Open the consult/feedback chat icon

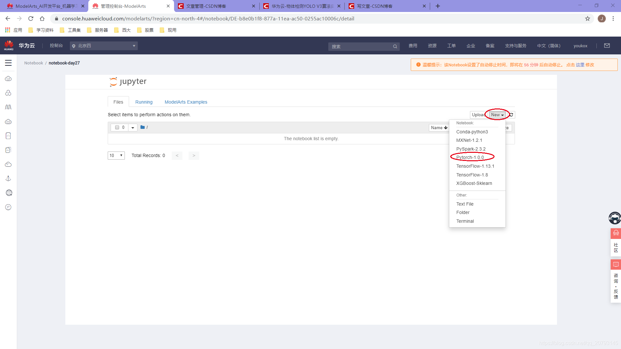(x=616, y=265)
